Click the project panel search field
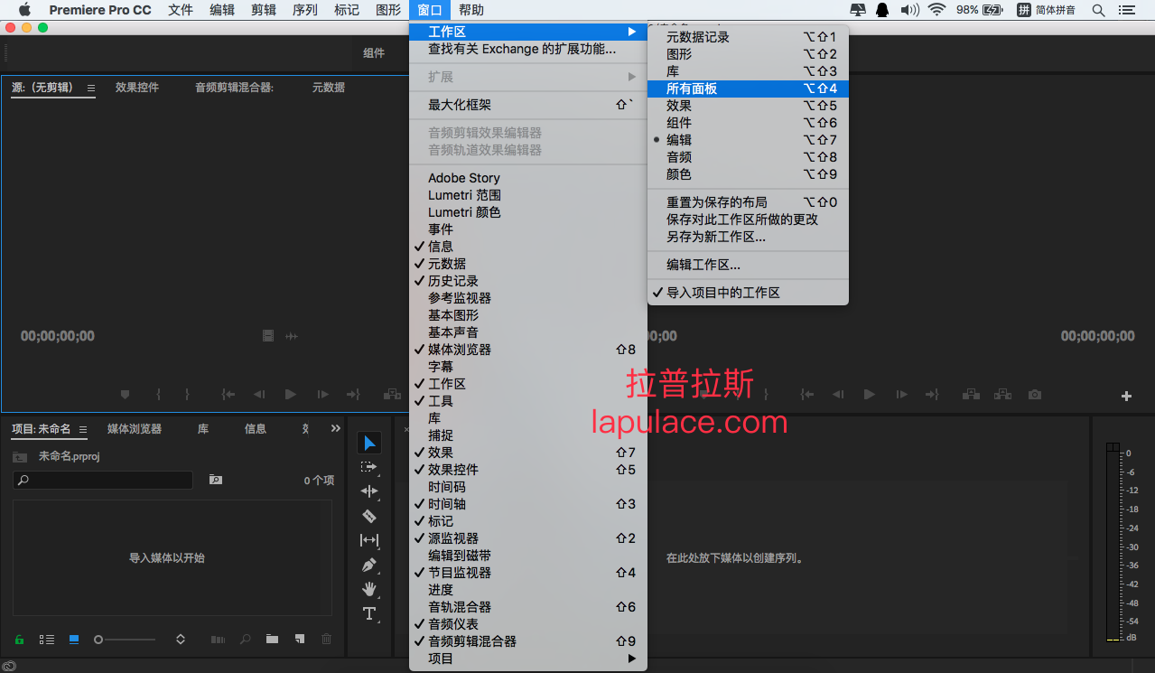The width and height of the screenshot is (1155, 673). (103, 480)
